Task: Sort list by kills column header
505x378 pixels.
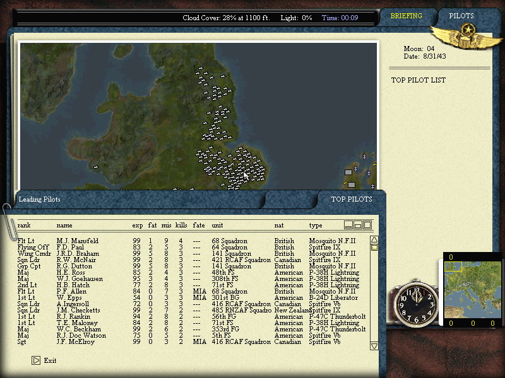Action: [x=181, y=225]
